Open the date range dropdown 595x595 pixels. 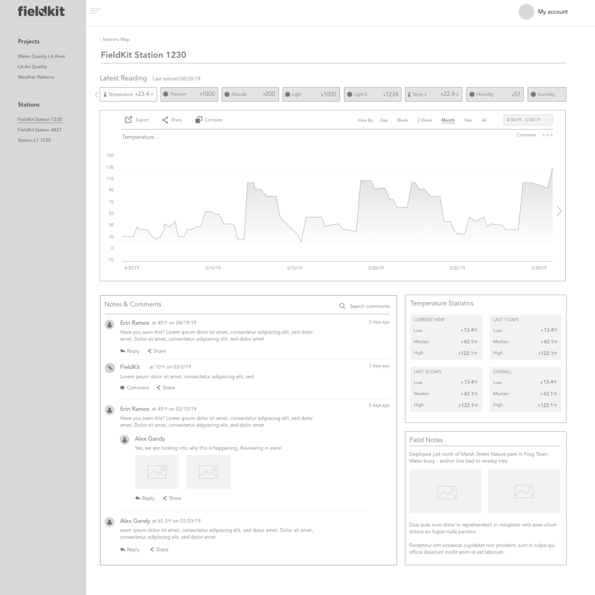(528, 120)
